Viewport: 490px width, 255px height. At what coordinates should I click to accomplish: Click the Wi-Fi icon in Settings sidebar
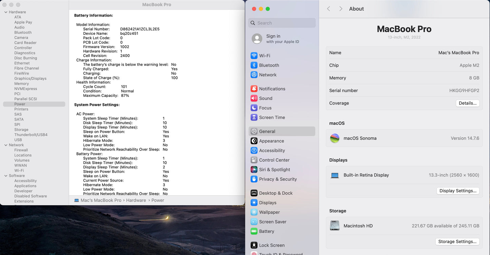[254, 56]
